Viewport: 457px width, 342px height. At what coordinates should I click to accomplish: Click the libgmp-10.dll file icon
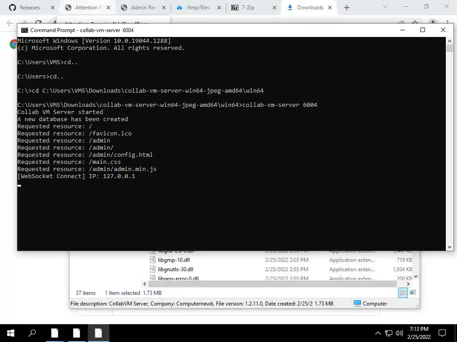[x=153, y=260]
